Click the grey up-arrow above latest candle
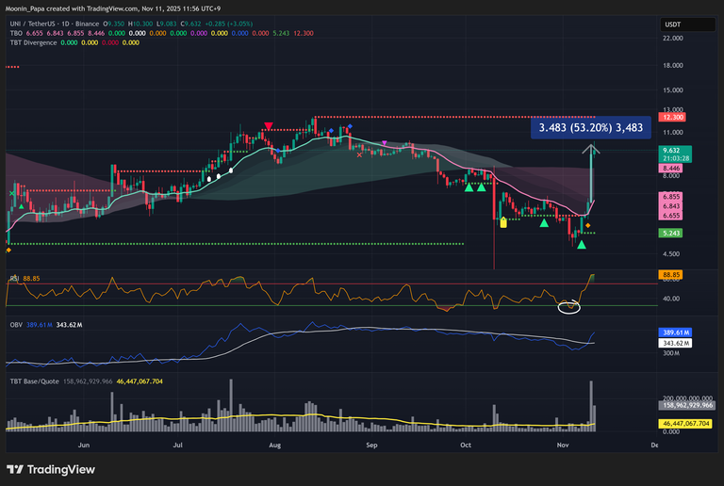The image size is (724, 486). (591, 149)
